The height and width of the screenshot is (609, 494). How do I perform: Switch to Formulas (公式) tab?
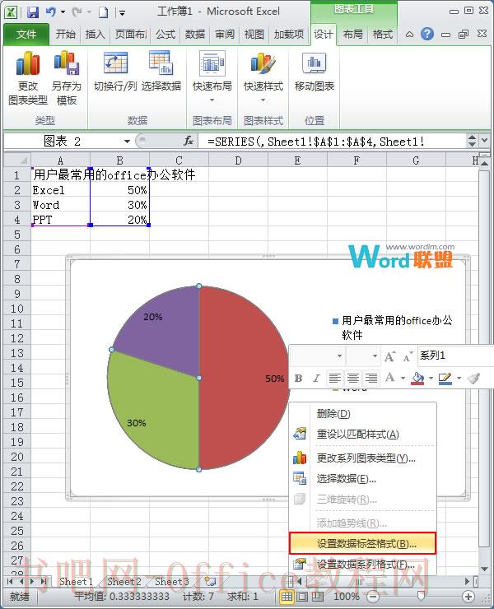coord(165,35)
